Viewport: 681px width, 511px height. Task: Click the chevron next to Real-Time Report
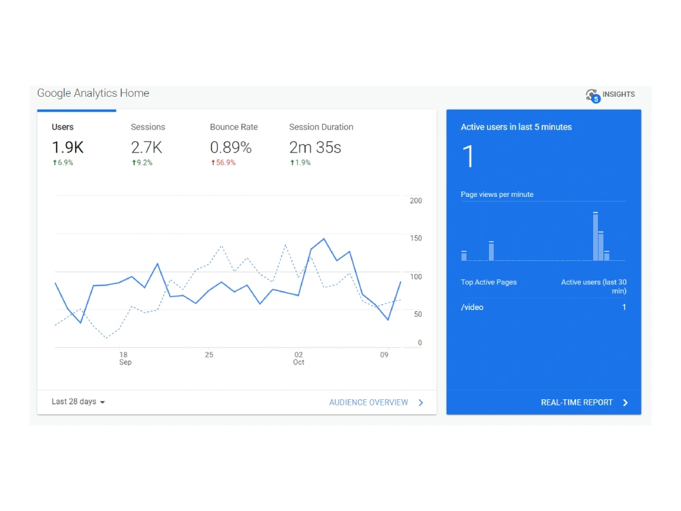tap(625, 403)
